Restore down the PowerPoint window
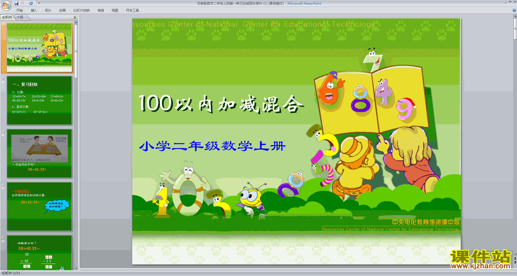517x276 pixels. pos(510,2)
